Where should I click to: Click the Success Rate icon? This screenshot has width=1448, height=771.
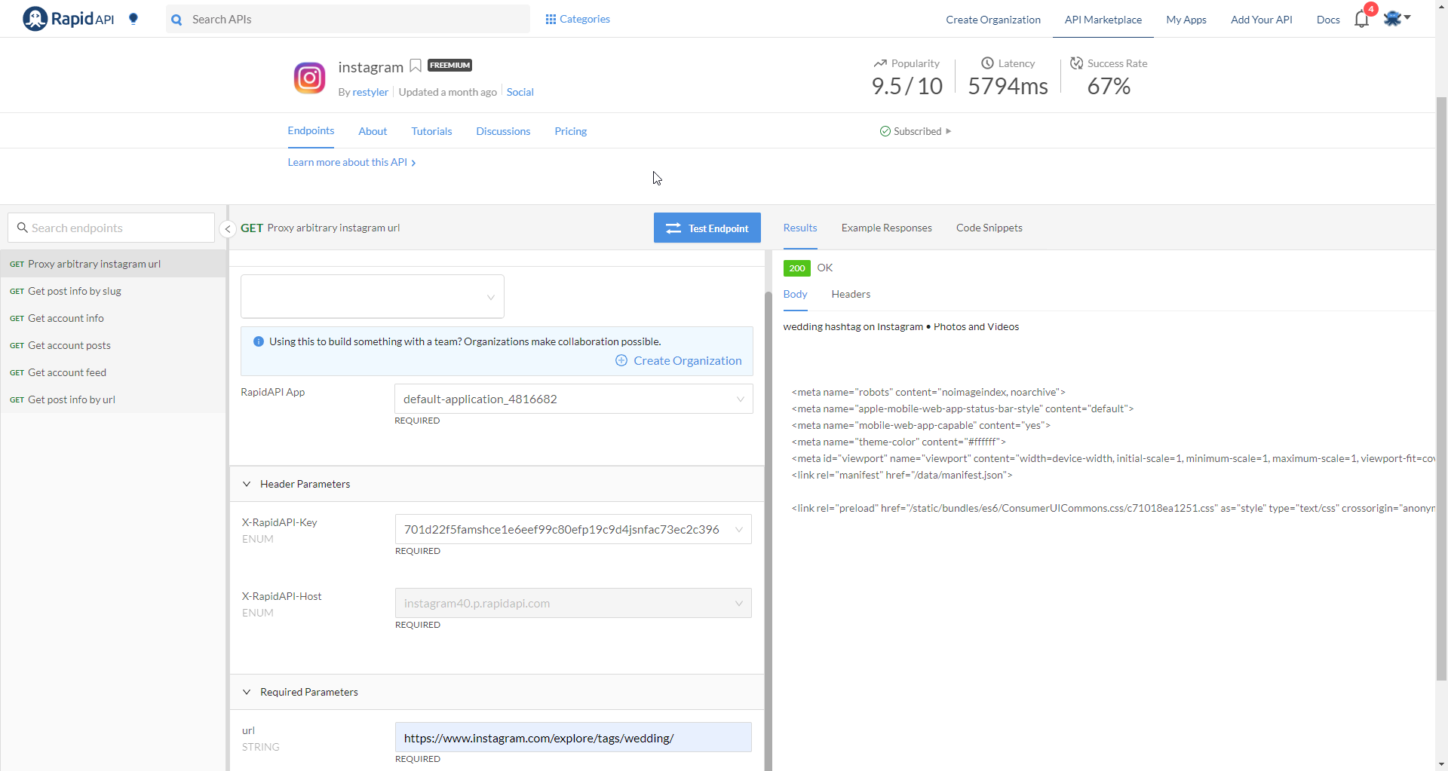(x=1077, y=63)
